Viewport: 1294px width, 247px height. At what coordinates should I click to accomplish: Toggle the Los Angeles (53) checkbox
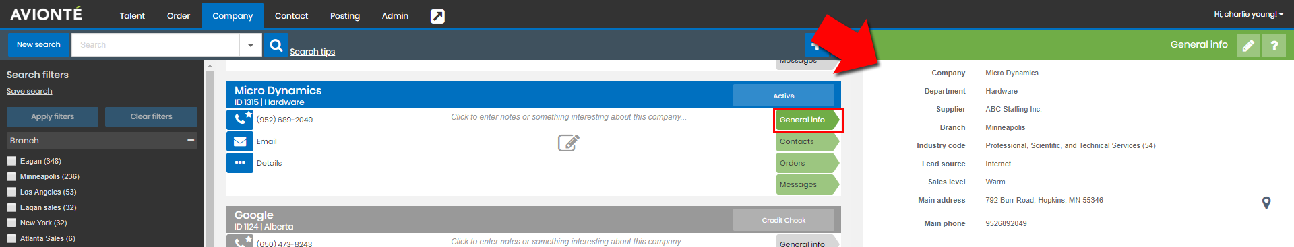11,192
